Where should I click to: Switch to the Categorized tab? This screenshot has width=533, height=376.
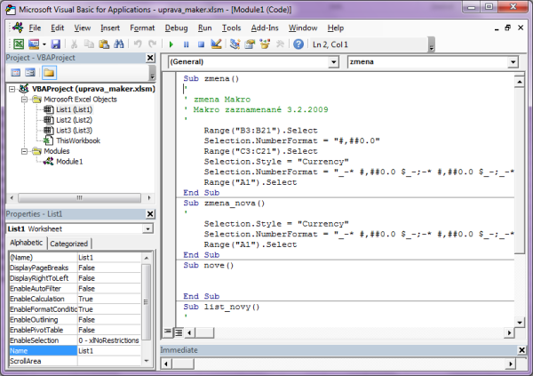pos(69,244)
